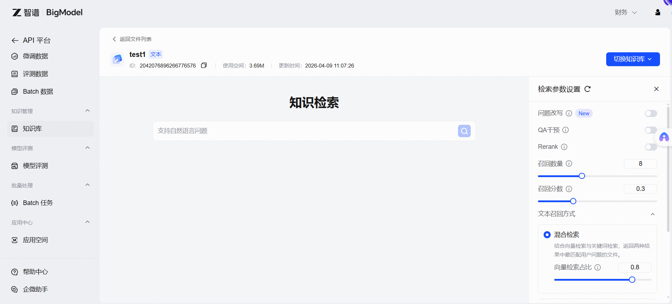Click the floating AI assistant icon
Image resolution: width=672 pixels, height=304 pixels.
[x=664, y=137]
